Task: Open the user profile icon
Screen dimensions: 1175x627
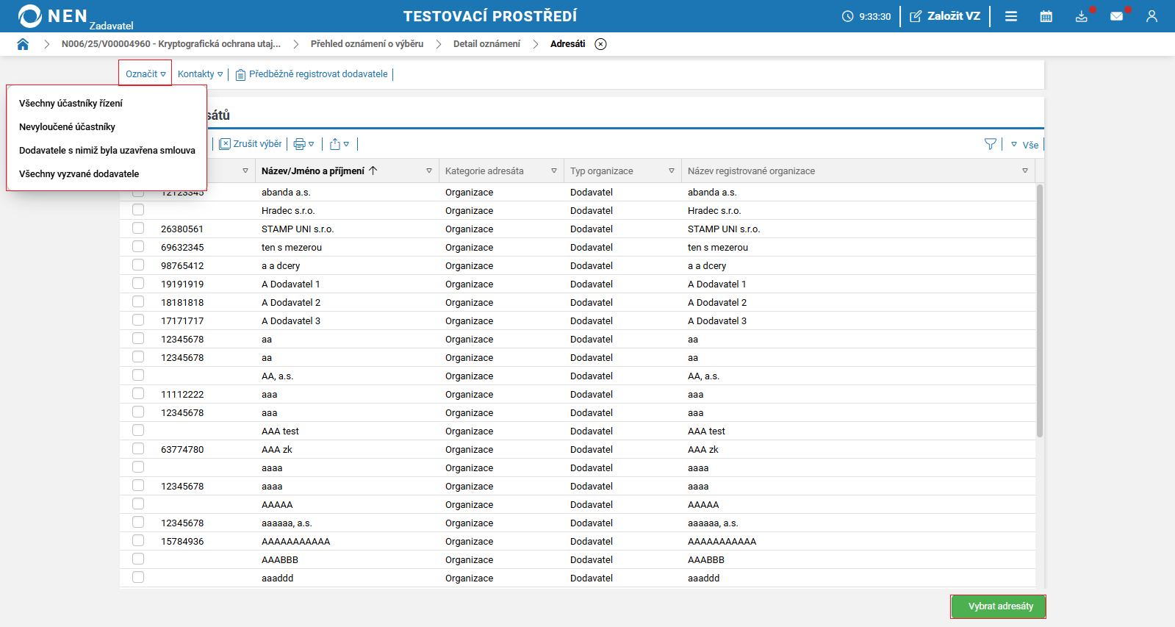Action: [x=1151, y=16]
